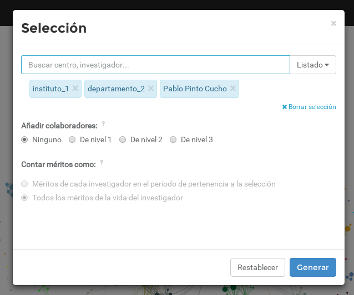This screenshot has height=295, width=354.
Task: Select the Ninguno collaborators option
Action: point(24,140)
